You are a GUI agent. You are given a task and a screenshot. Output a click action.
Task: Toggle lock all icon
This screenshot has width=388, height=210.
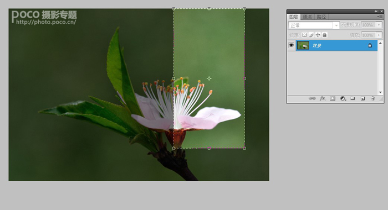pyautogui.click(x=324, y=35)
